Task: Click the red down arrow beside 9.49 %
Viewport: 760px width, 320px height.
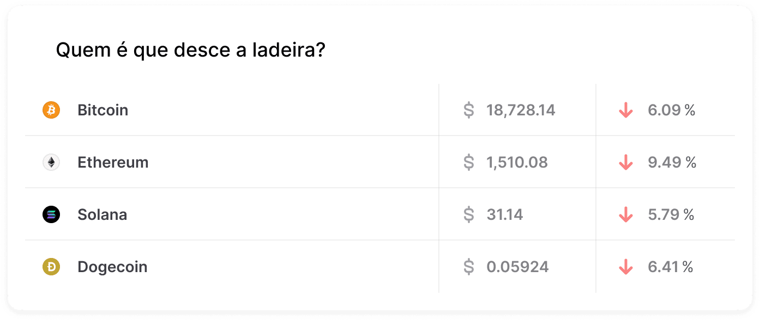Action: tap(625, 163)
